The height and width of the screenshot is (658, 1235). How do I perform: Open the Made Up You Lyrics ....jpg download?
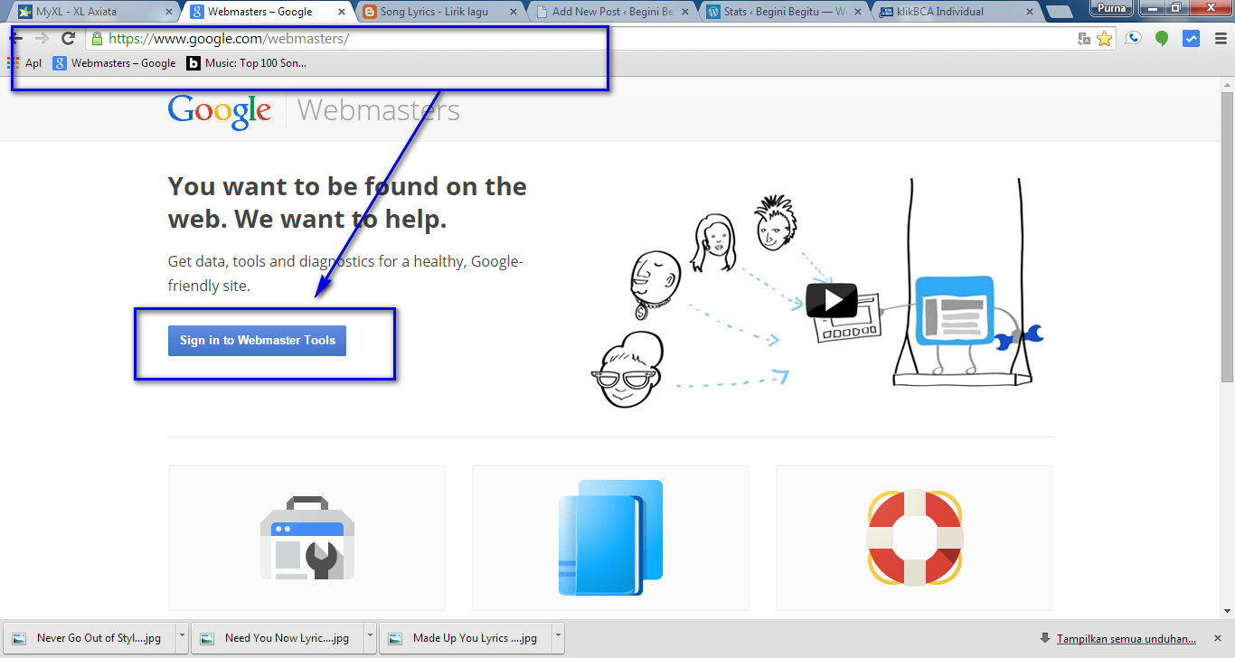(464, 637)
